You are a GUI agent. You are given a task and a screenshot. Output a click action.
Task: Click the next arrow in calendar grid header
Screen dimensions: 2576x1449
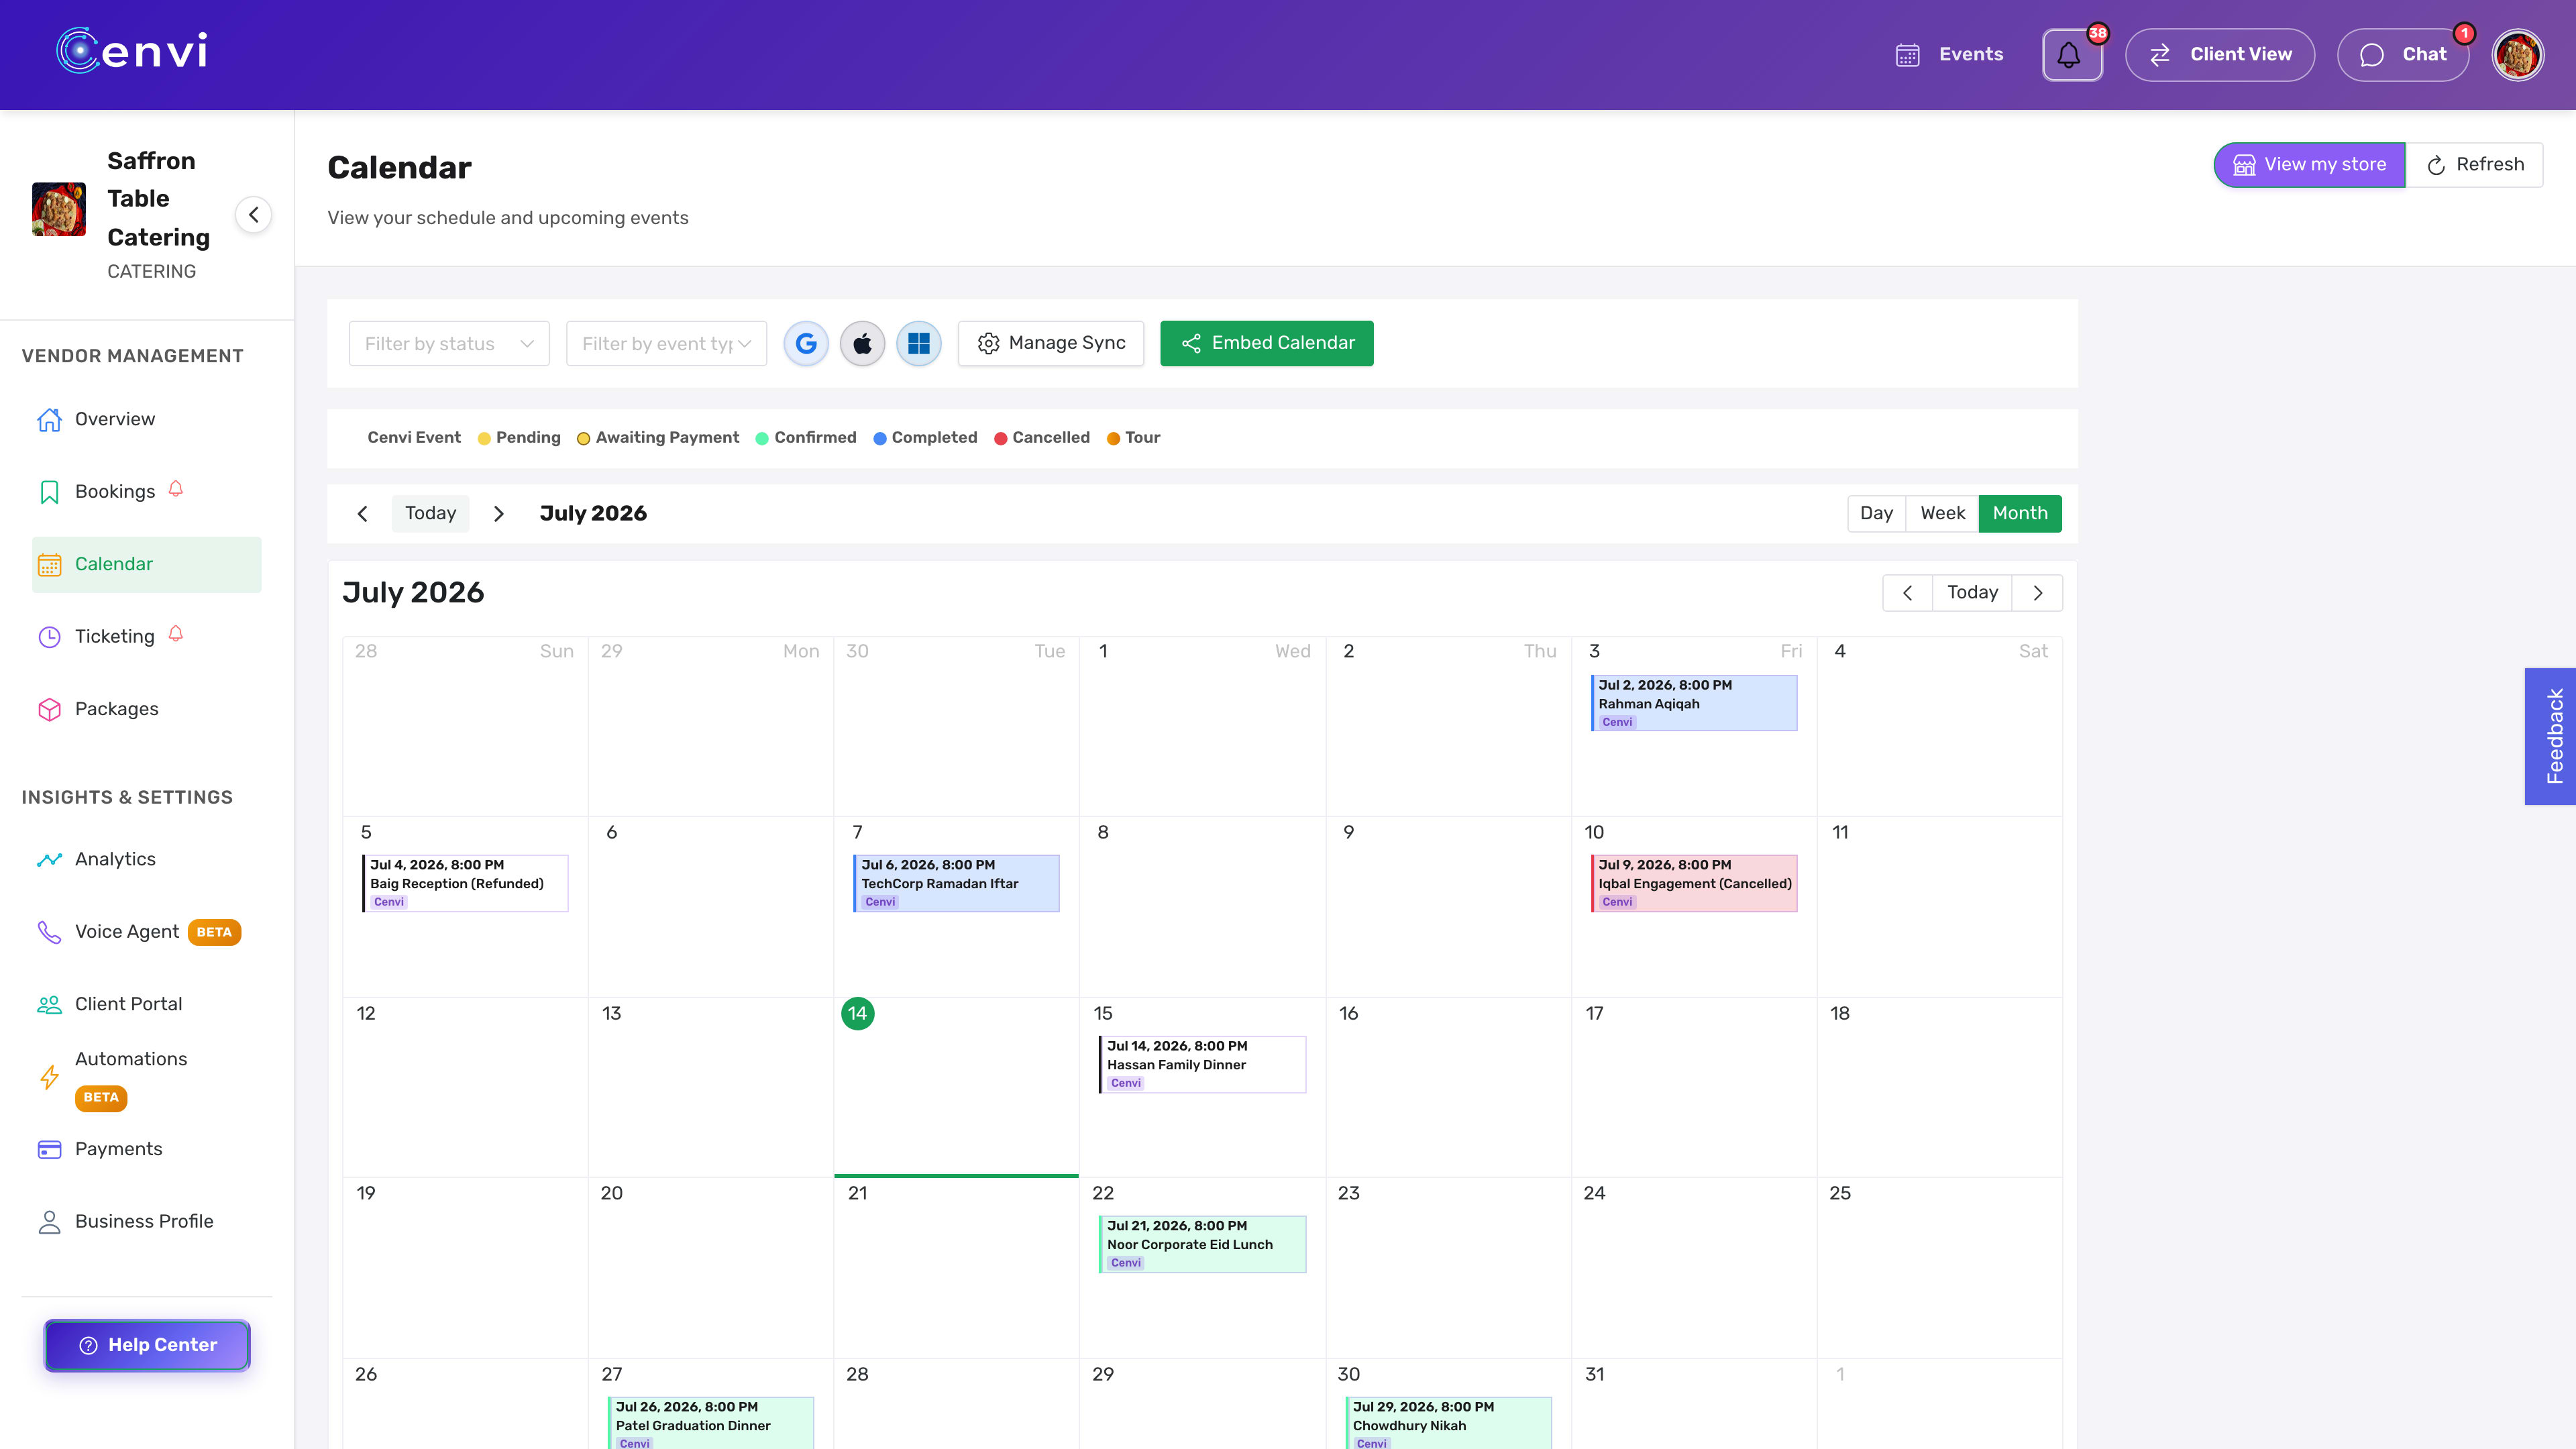click(2037, 593)
